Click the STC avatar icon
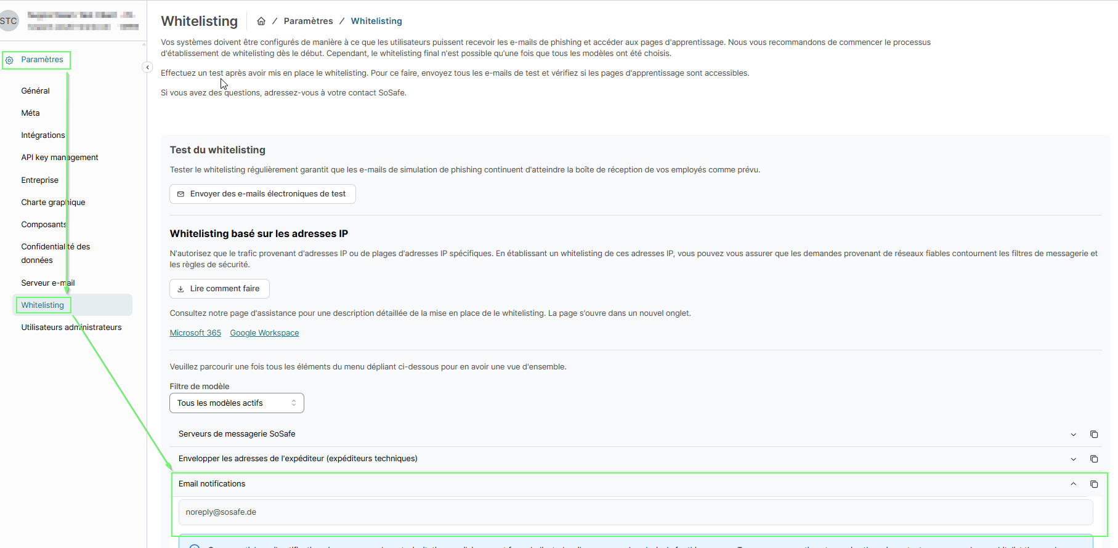1118x548 pixels. click(9, 21)
